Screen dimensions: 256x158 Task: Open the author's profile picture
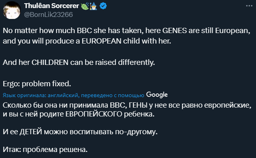12,10
